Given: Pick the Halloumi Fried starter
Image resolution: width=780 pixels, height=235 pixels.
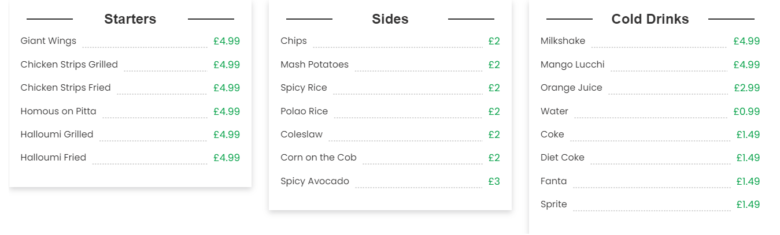Looking at the screenshot, I should pyautogui.click(x=53, y=158).
